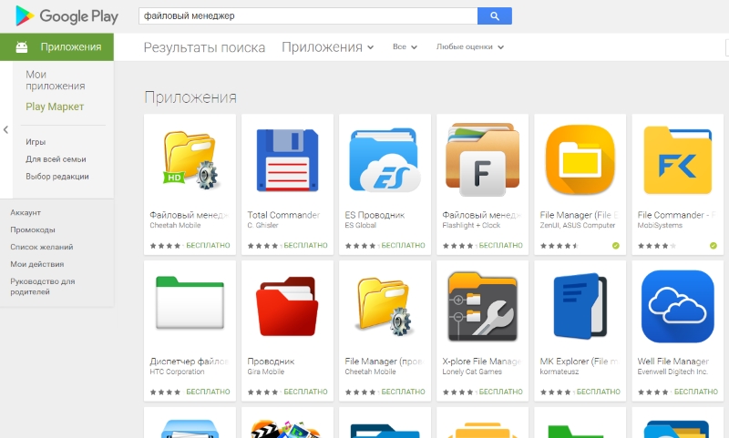This screenshot has width=729, height=438.
Task: Open the red Проводник folder icon
Action: tap(287, 307)
